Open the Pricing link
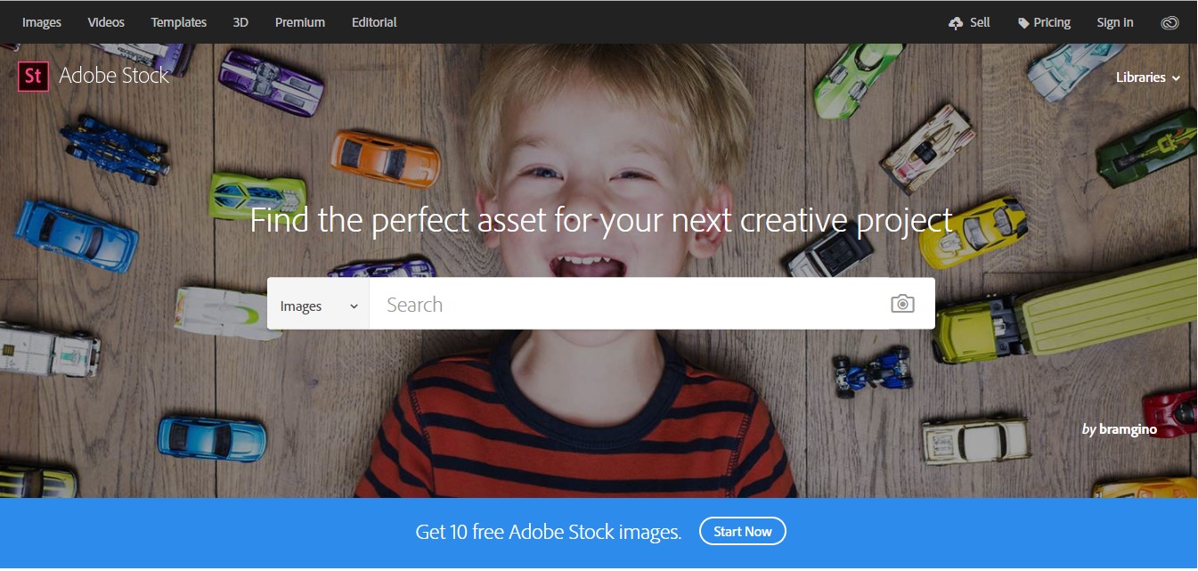 pyautogui.click(x=1052, y=22)
